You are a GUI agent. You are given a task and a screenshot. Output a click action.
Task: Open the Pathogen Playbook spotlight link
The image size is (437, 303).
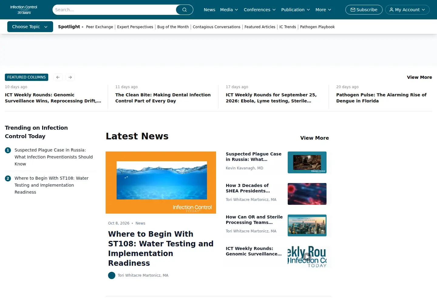[317, 27]
